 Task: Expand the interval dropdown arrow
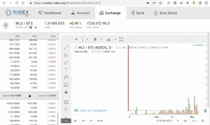(87, 39)
